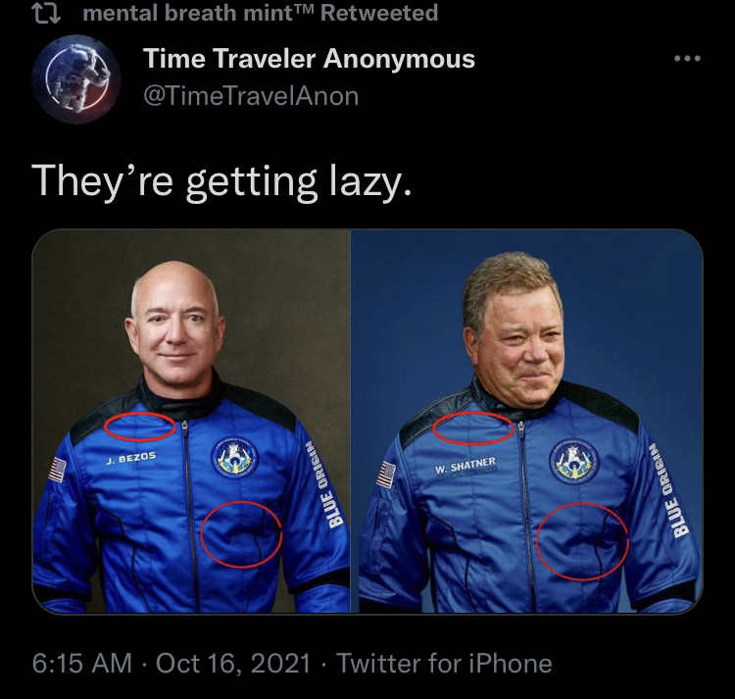
Task: Click the mission patch on Shatner jacket
Action: pyautogui.click(x=574, y=462)
